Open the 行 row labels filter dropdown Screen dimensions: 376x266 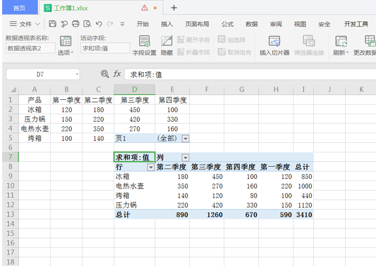(151, 167)
